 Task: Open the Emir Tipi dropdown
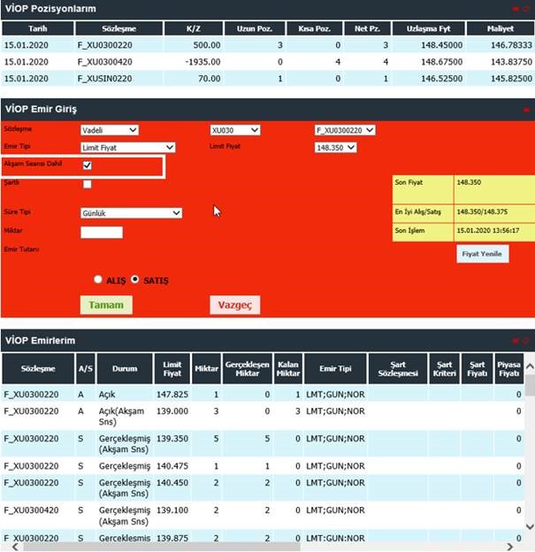[x=127, y=148]
